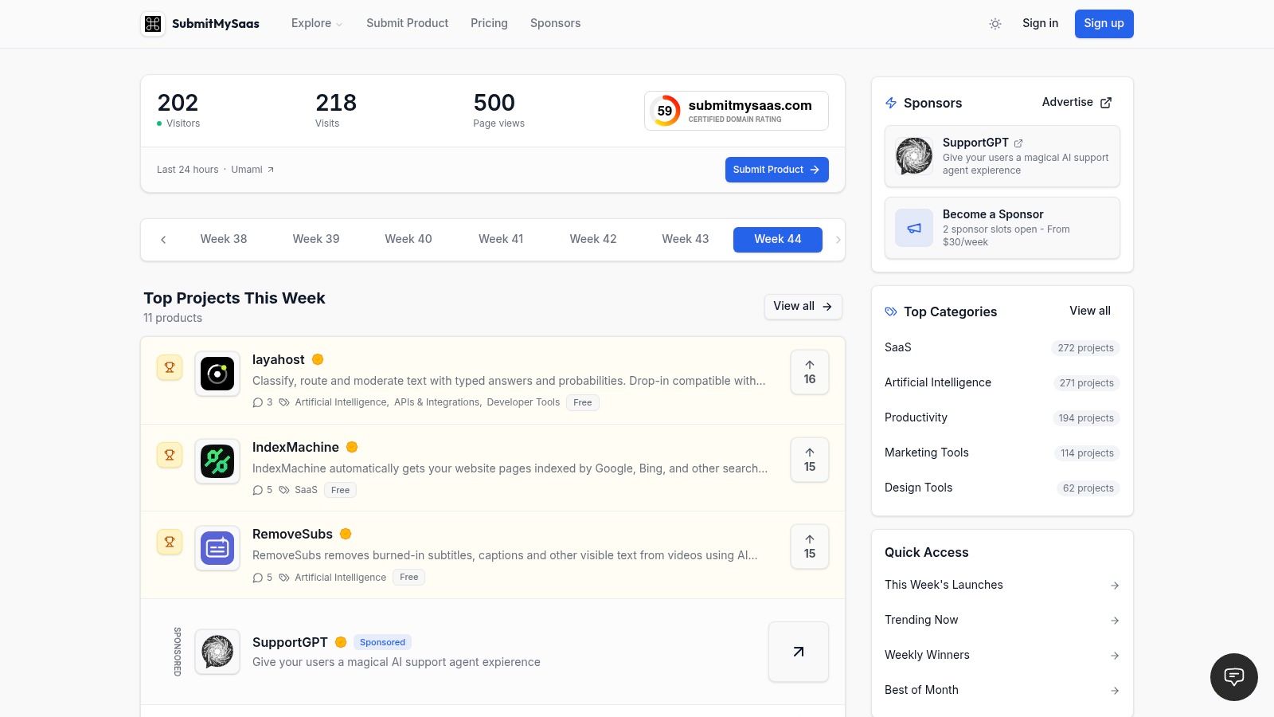Select the Week 41 tab
This screenshot has height=717, width=1274.
501,239
